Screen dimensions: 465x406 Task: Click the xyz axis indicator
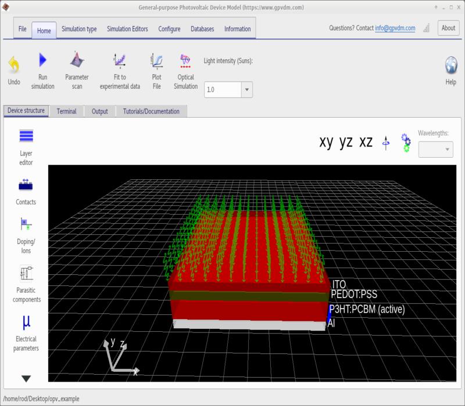(121, 357)
